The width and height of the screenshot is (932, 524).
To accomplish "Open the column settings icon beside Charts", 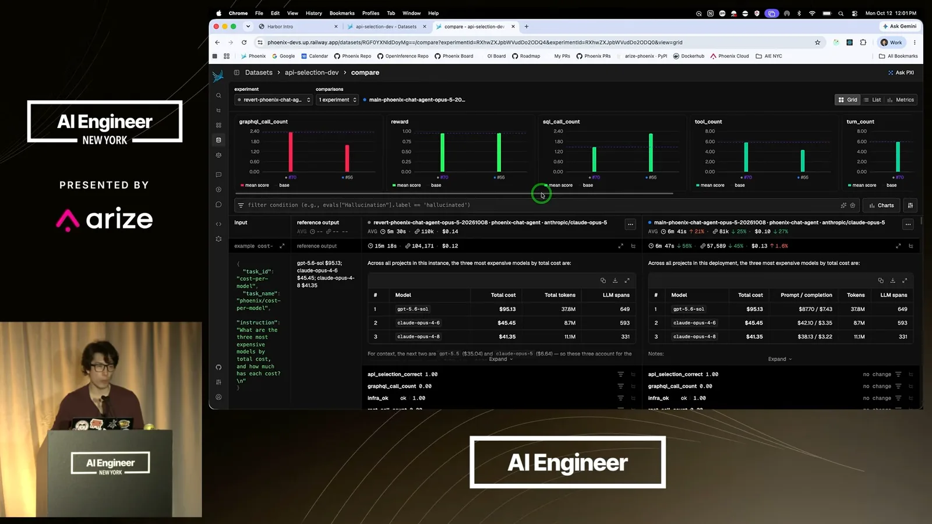I will (910, 205).
